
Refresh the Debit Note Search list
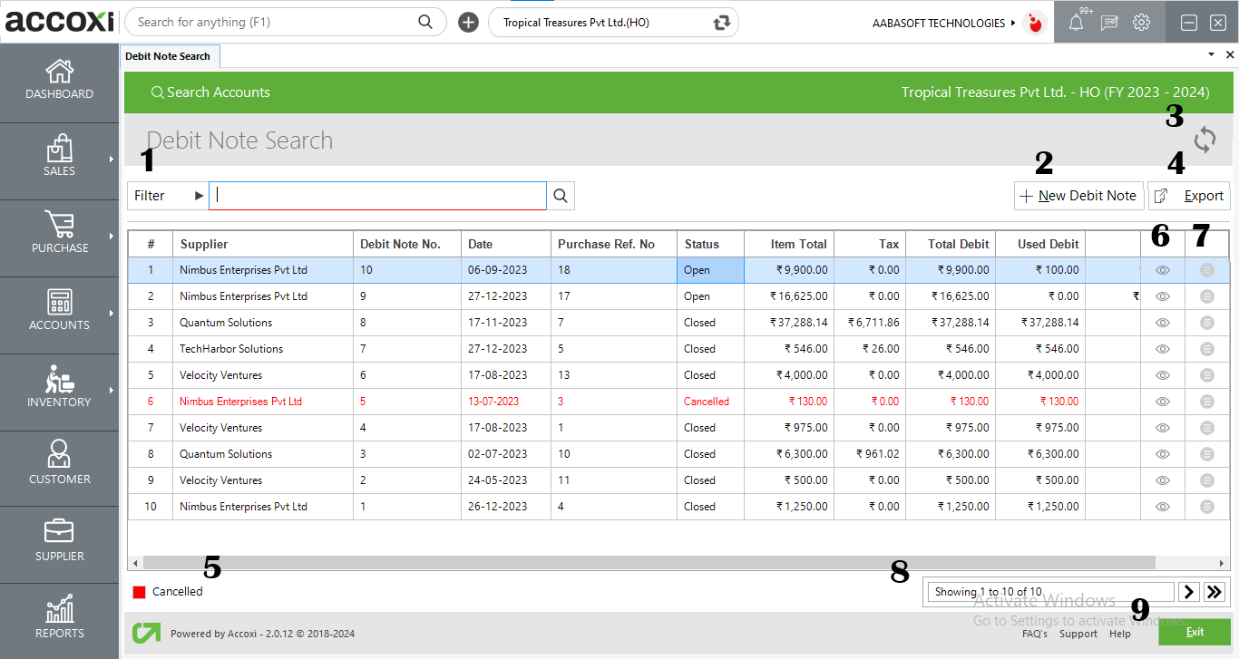1205,140
